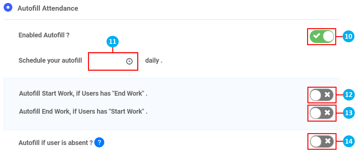This screenshot has height=152, width=357.
Task: Disable the Enabled Autofill toggle
Action: tap(321, 36)
